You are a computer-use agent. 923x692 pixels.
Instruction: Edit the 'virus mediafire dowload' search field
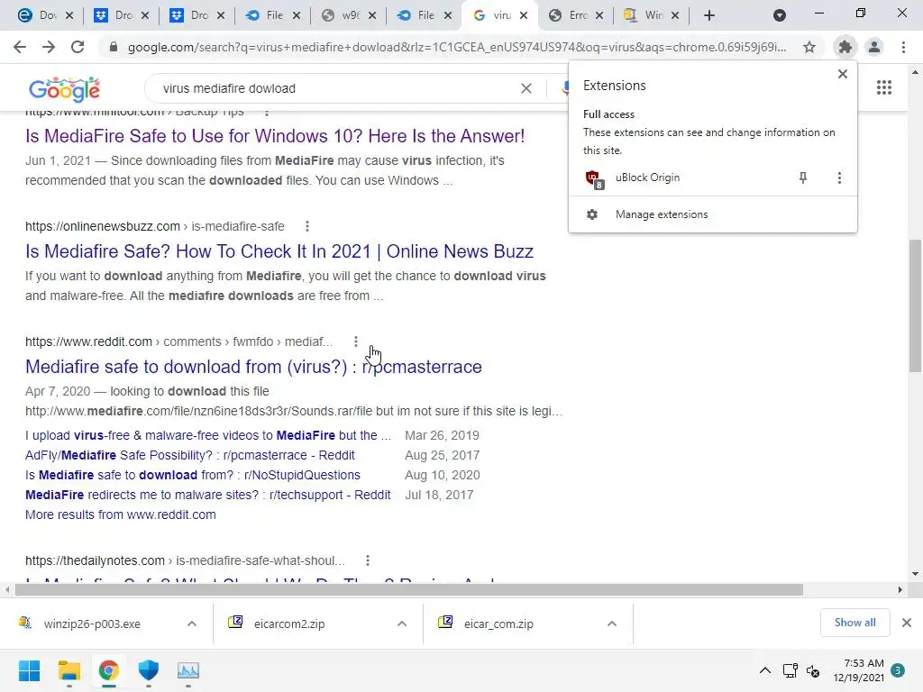point(335,88)
